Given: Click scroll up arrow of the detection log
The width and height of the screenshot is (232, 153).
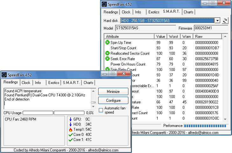Looking at the screenshot, I should (x=93, y=91).
